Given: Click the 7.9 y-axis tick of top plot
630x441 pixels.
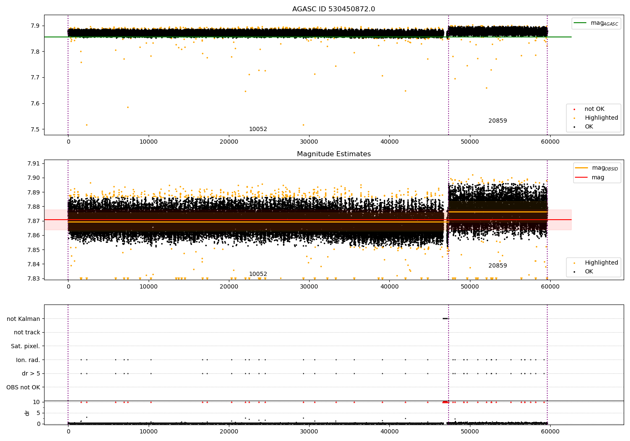Looking at the screenshot, I should 35,26.
